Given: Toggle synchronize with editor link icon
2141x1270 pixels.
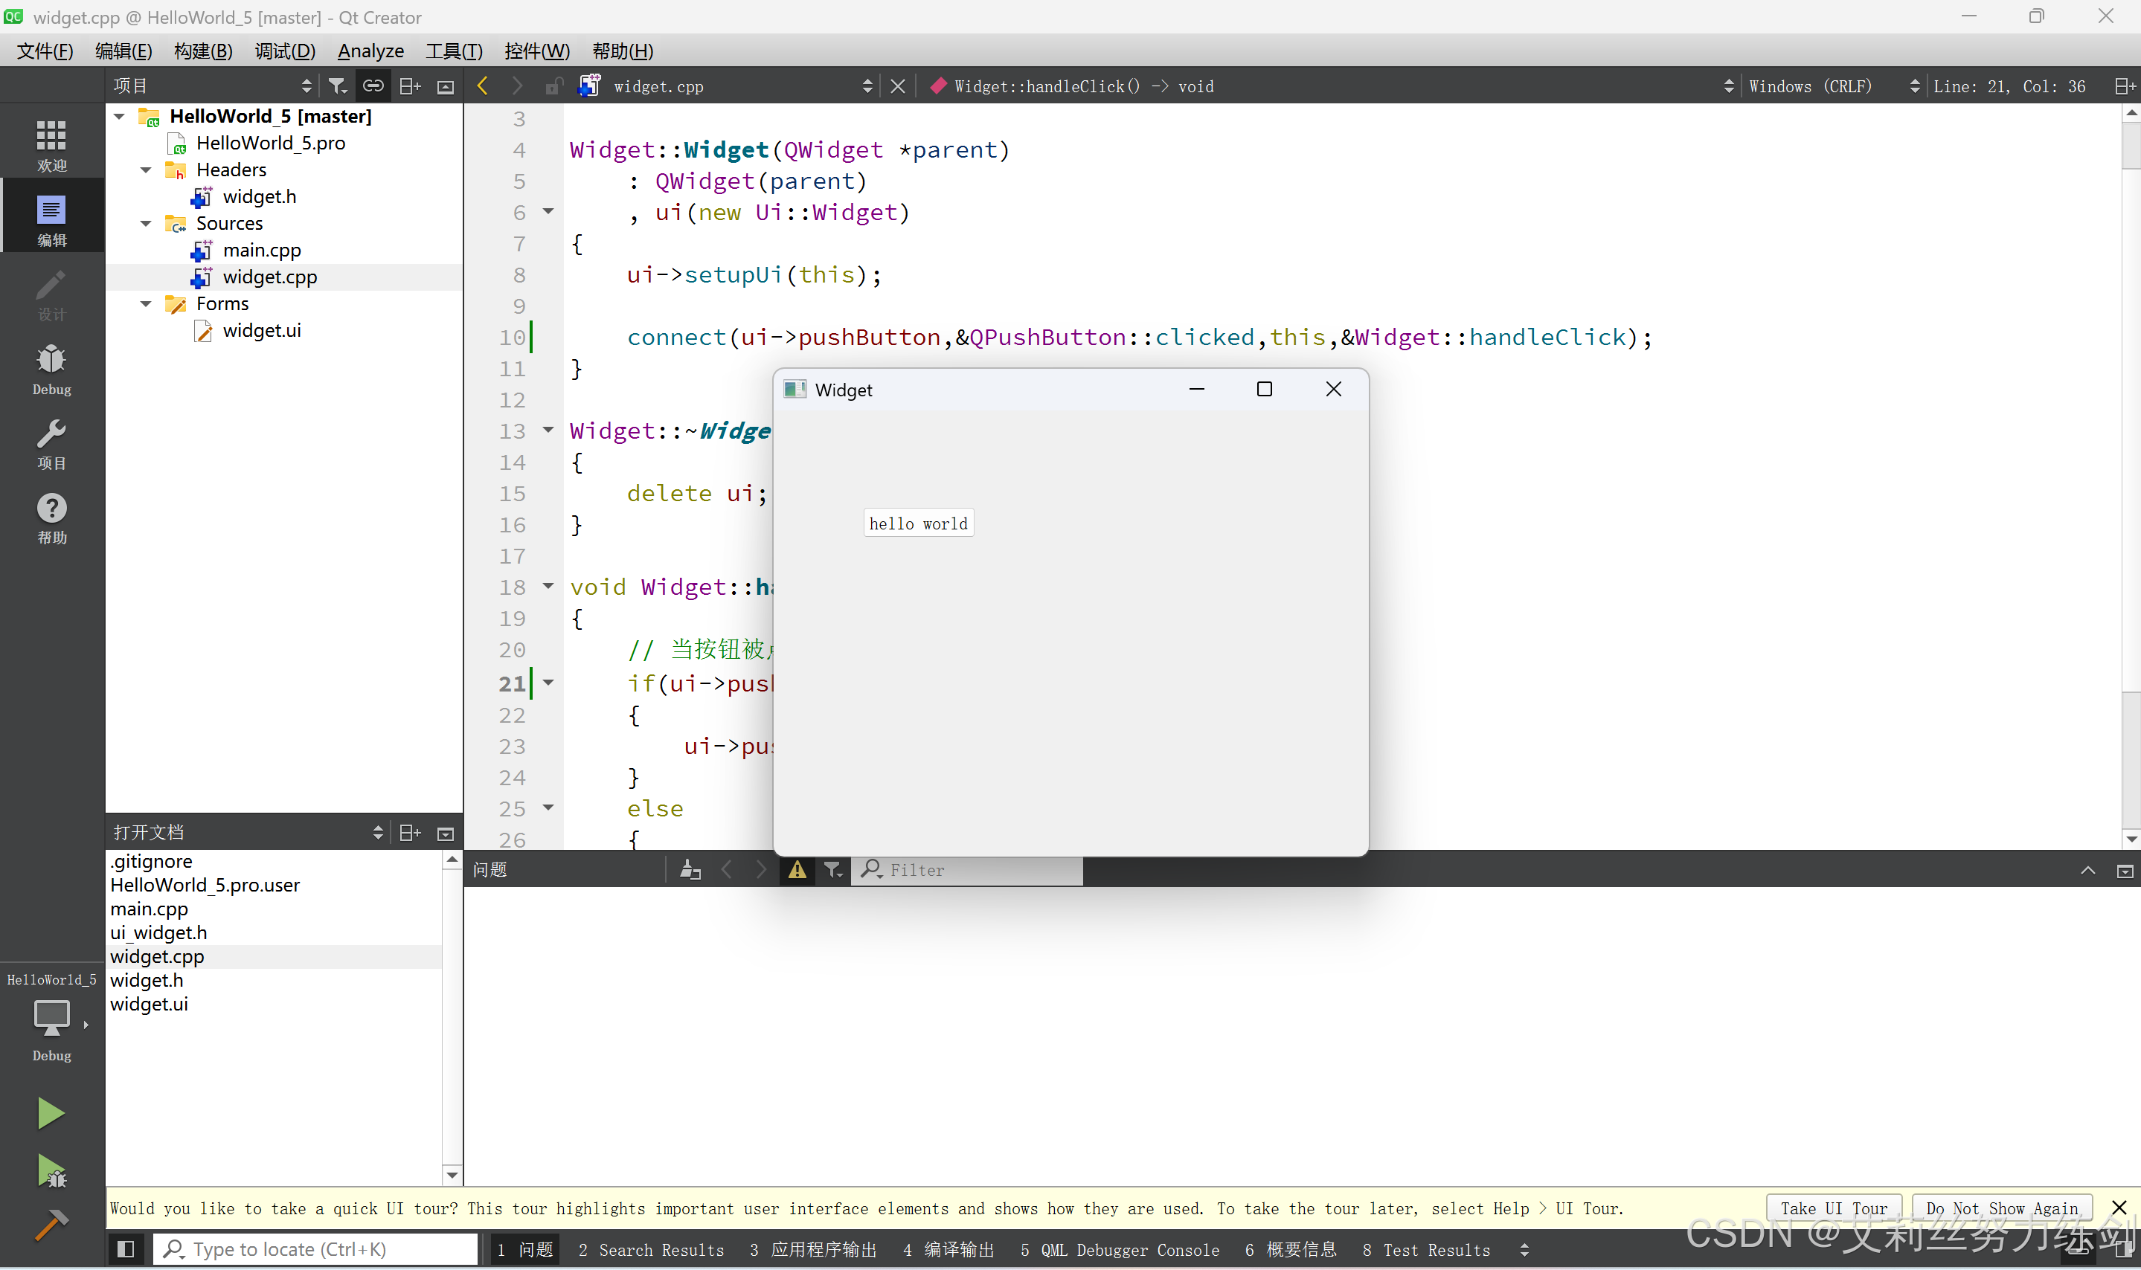Looking at the screenshot, I should [373, 86].
